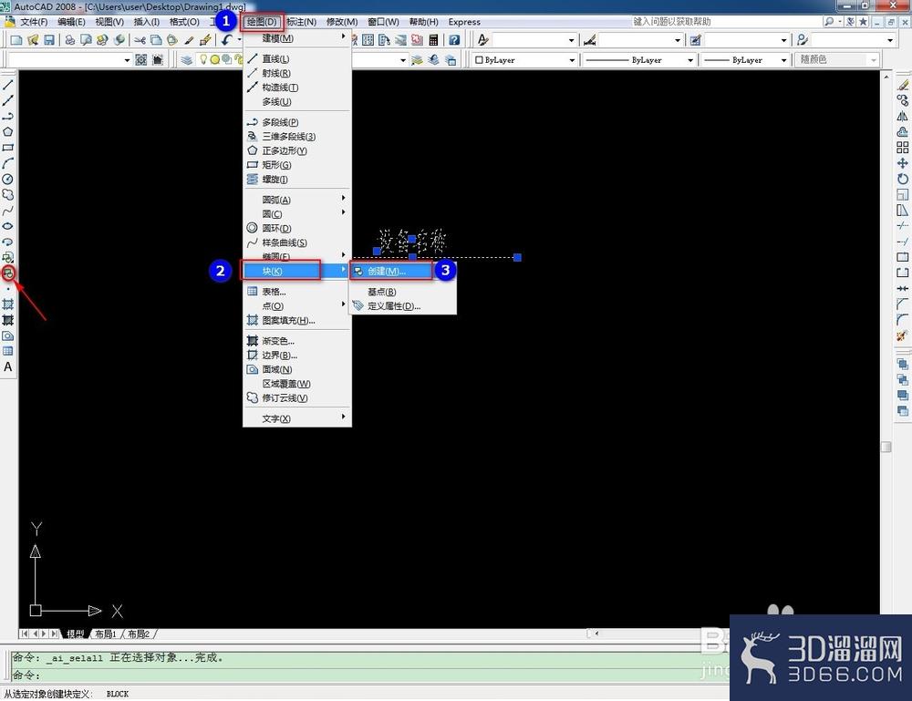The image size is (912, 701).
Task: Click the Match Properties brush icon
Action: point(189,40)
